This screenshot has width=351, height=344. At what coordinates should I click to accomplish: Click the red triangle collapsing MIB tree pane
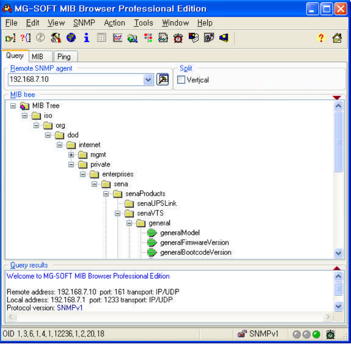click(x=337, y=97)
